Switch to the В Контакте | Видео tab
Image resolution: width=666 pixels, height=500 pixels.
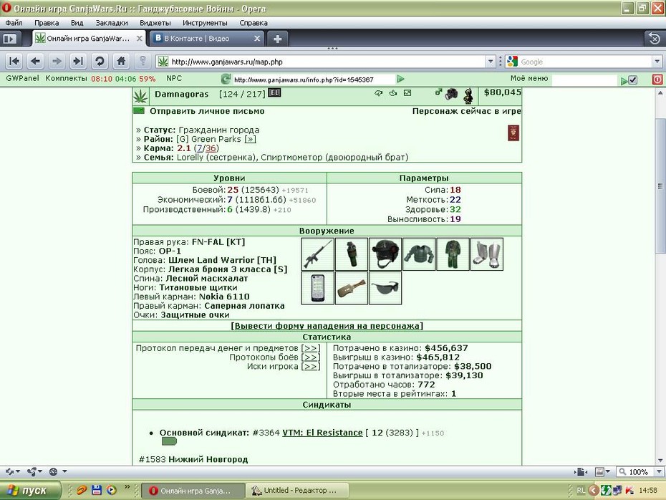pos(207,39)
